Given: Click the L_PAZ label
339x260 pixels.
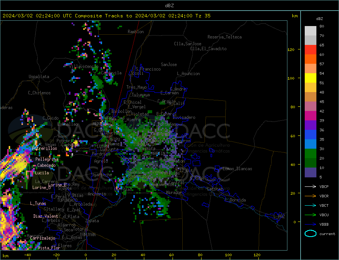Looking at the screenshot, I should point(279,217).
